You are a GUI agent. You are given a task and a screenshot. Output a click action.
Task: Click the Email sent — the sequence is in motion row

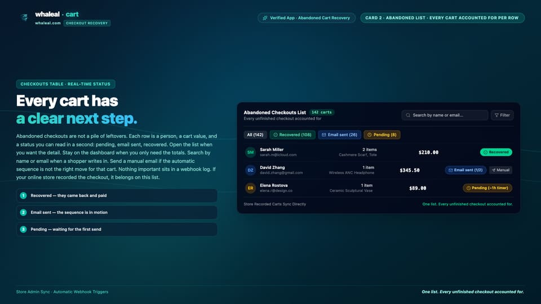[117, 212]
